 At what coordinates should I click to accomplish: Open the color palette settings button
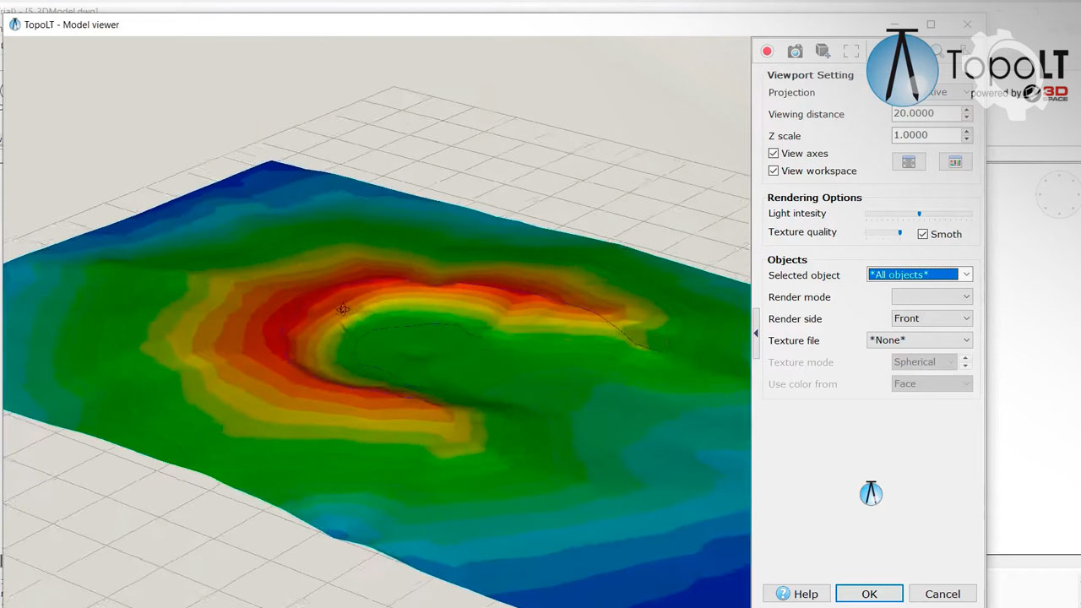pyautogui.click(x=955, y=162)
